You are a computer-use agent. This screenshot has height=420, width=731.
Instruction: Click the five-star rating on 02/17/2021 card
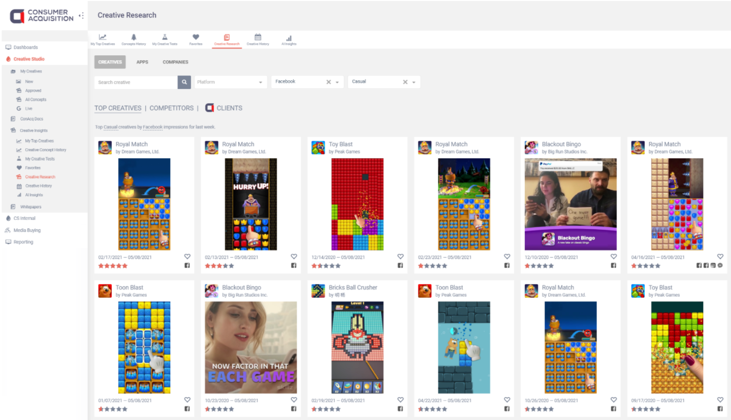pos(113,266)
